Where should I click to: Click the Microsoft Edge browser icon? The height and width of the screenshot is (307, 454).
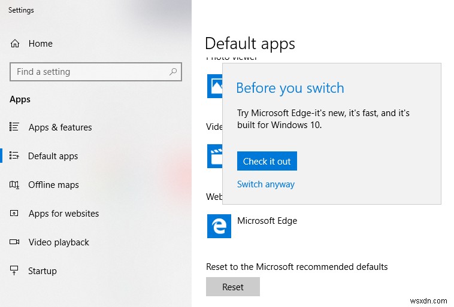pyautogui.click(x=219, y=226)
